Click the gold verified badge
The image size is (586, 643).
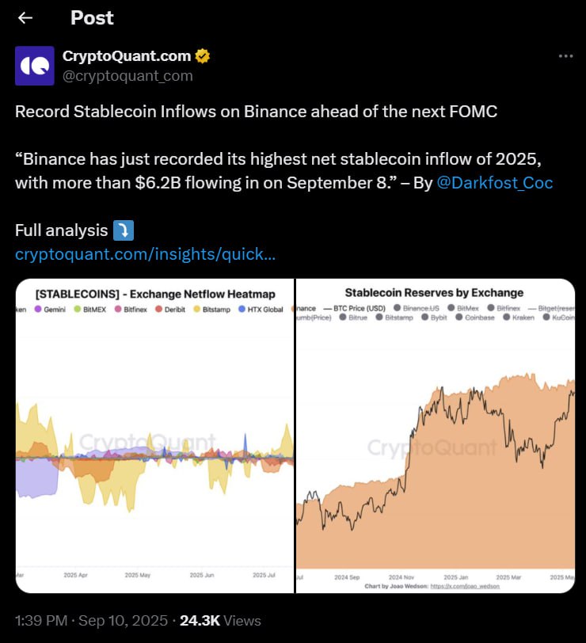click(203, 55)
